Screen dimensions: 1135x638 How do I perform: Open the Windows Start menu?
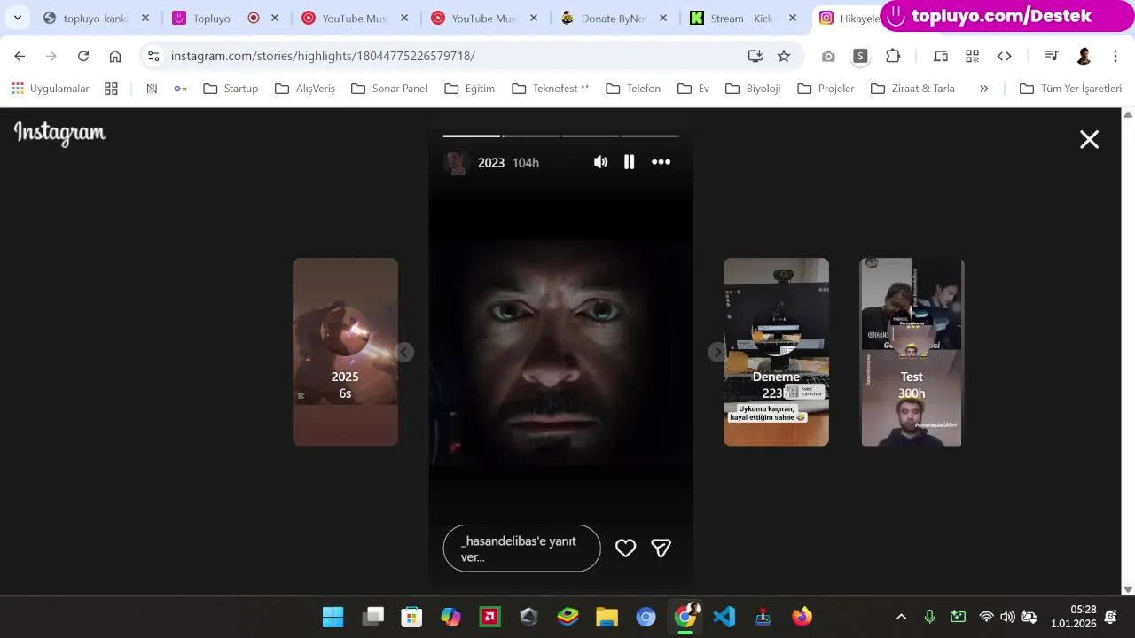(x=333, y=617)
